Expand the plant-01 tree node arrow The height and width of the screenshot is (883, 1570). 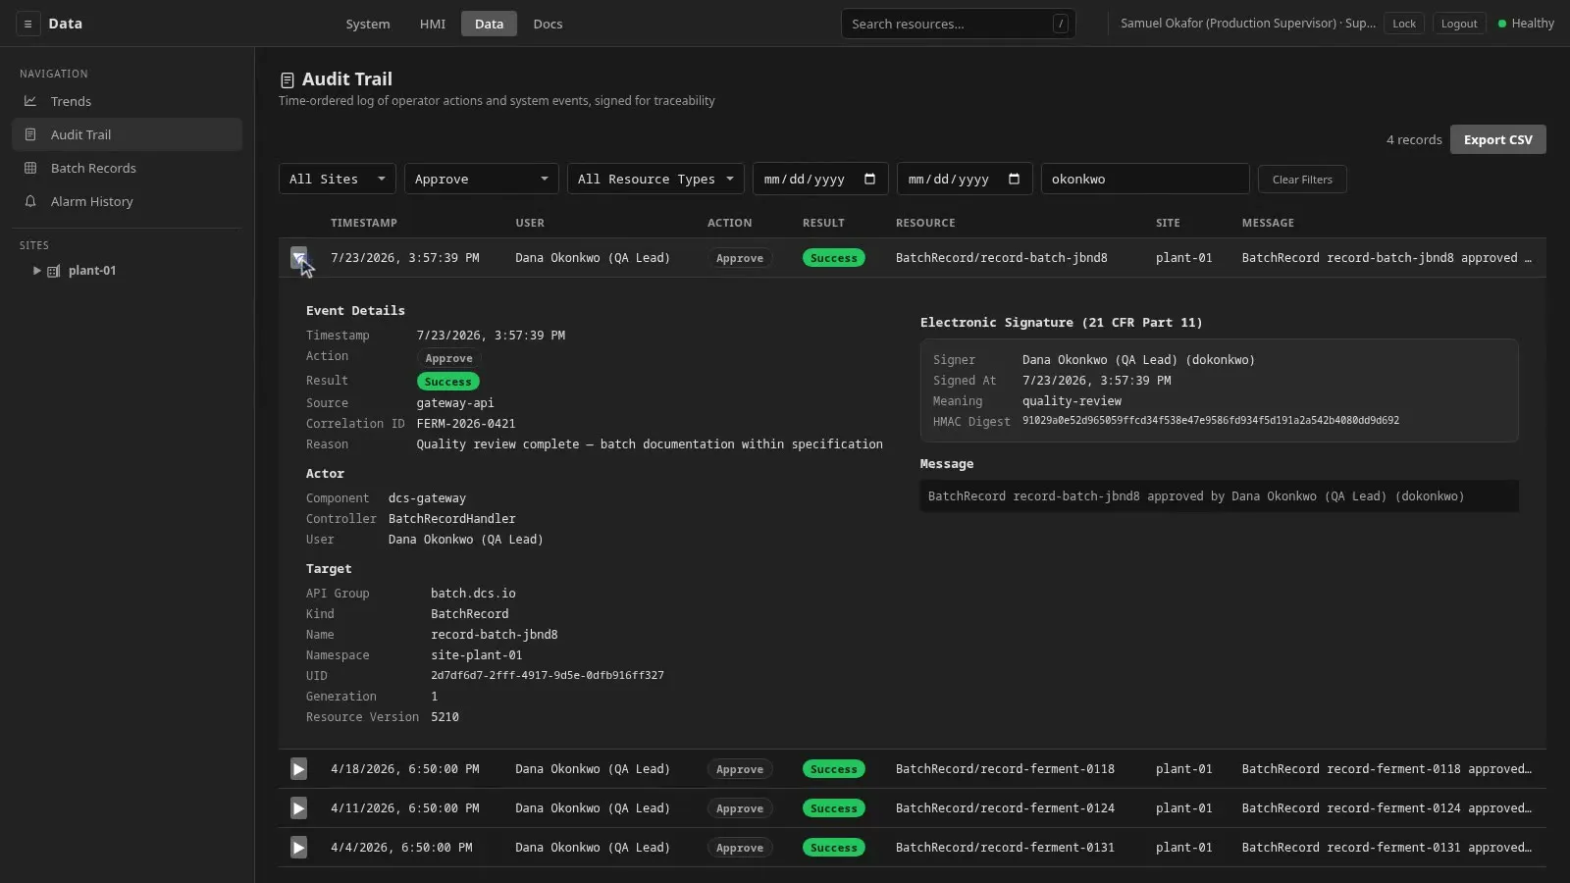[x=37, y=271]
